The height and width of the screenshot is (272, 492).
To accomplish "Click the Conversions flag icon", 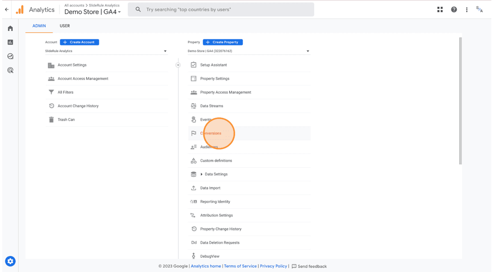I will (194, 133).
